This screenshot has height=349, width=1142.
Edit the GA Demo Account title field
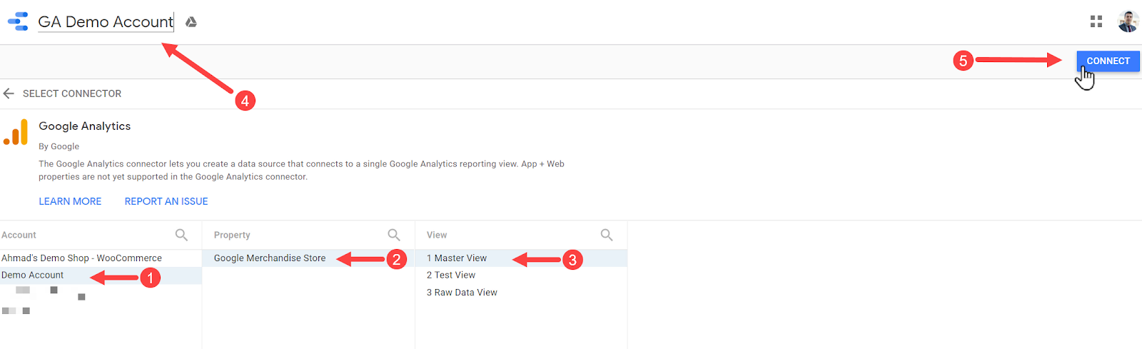click(x=106, y=22)
